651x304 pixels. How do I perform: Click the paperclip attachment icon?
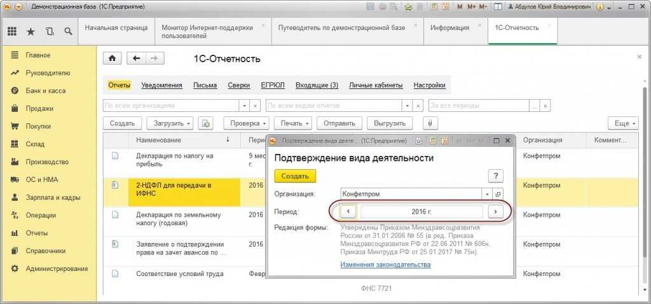click(430, 123)
